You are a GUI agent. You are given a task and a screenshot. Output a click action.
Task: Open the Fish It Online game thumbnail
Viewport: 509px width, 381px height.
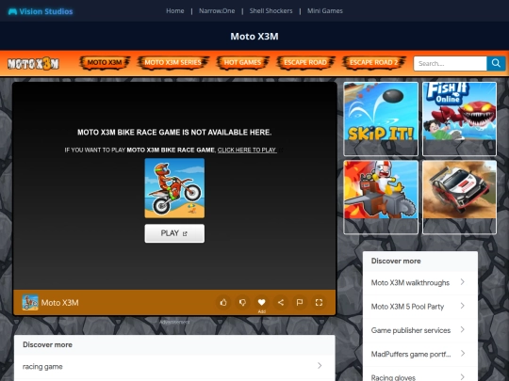tap(459, 119)
